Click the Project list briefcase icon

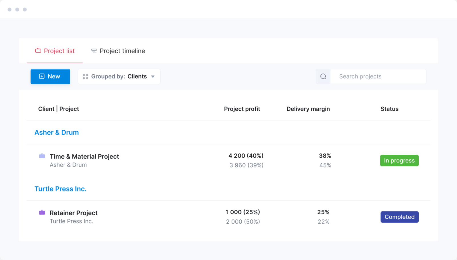pyautogui.click(x=38, y=51)
